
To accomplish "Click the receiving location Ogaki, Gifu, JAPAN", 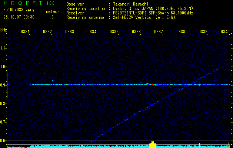I will (133, 9).
